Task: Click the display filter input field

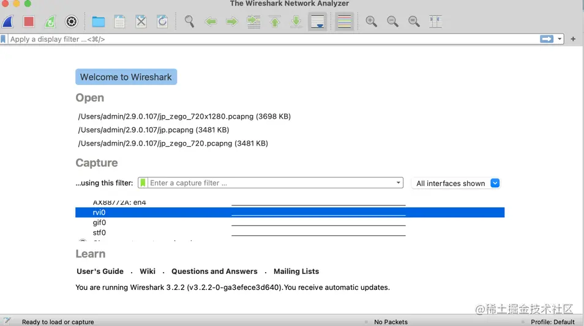Action: [x=274, y=39]
